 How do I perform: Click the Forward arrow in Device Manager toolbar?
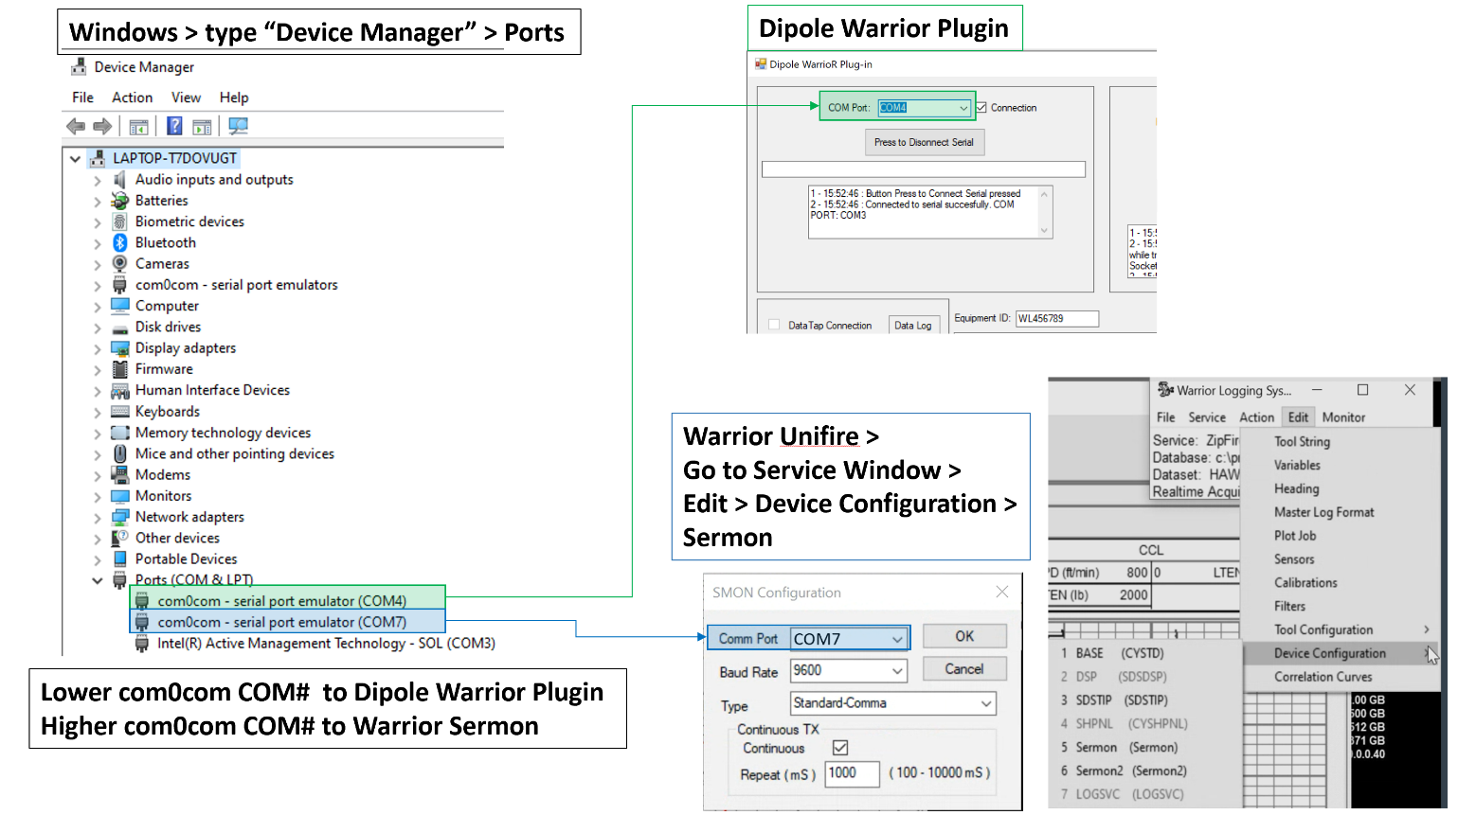102,126
